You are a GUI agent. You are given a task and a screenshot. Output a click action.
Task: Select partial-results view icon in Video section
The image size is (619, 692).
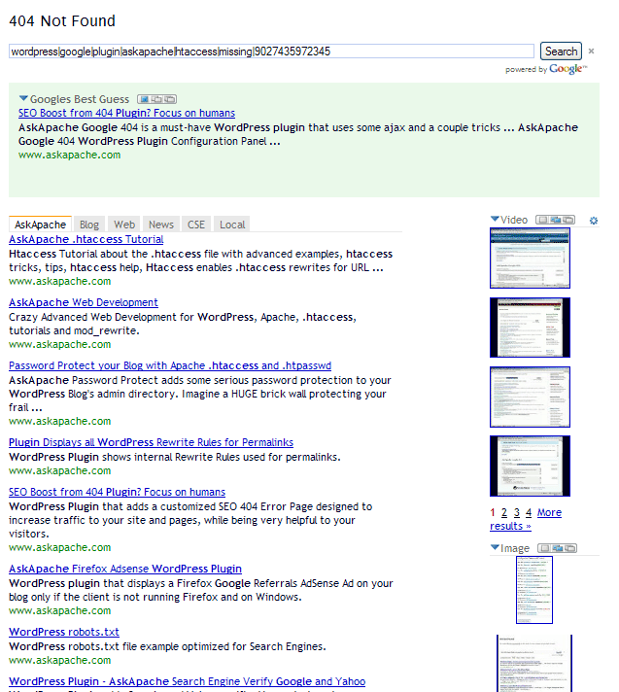coord(556,220)
